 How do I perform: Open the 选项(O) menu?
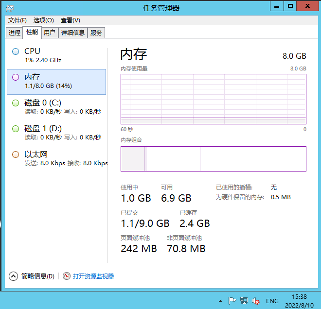point(43,20)
